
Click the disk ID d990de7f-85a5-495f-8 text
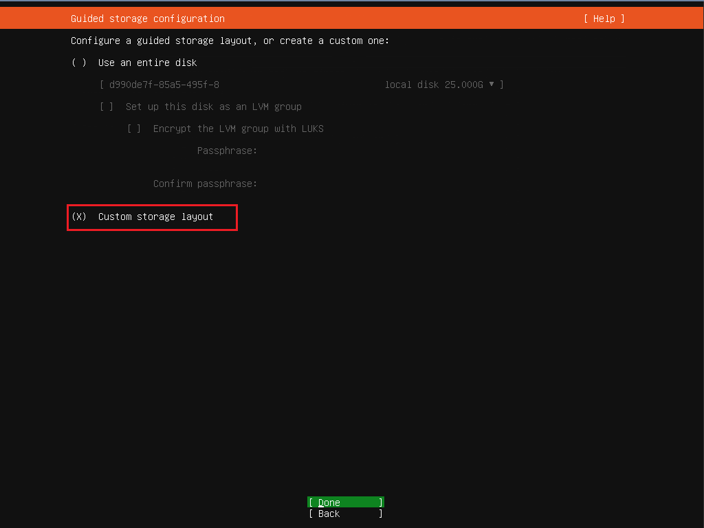[164, 85]
